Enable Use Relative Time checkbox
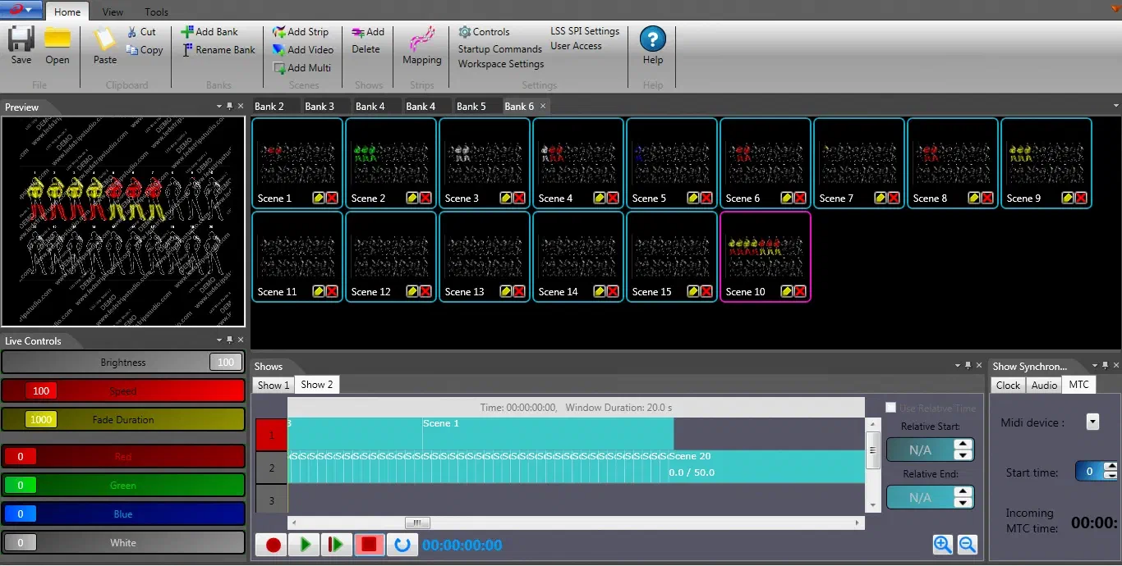The image size is (1122, 566). click(x=890, y=408)
